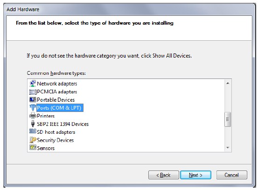This screenshot has height=190, width=258.
Task: Click the Ports (COM & LPT) connector icon
Action: [33, 108]
